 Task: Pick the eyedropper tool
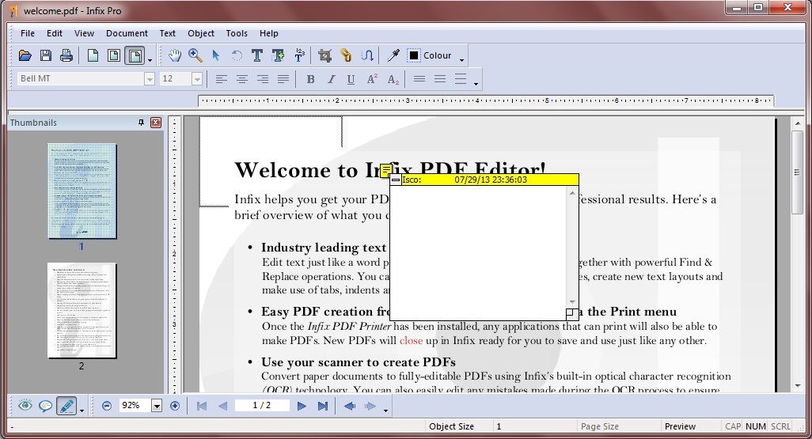pyautogui.click(x=393, y=55)
